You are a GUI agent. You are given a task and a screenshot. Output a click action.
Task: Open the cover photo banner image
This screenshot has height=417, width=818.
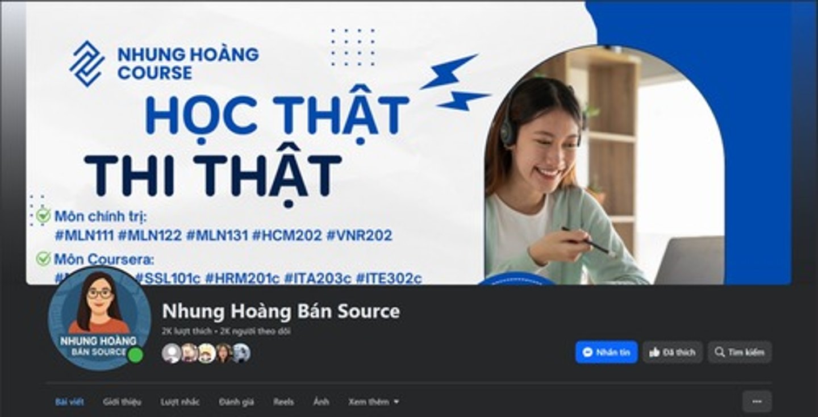coord(408,142)
